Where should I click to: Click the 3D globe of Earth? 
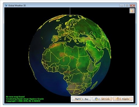[70, 56]
